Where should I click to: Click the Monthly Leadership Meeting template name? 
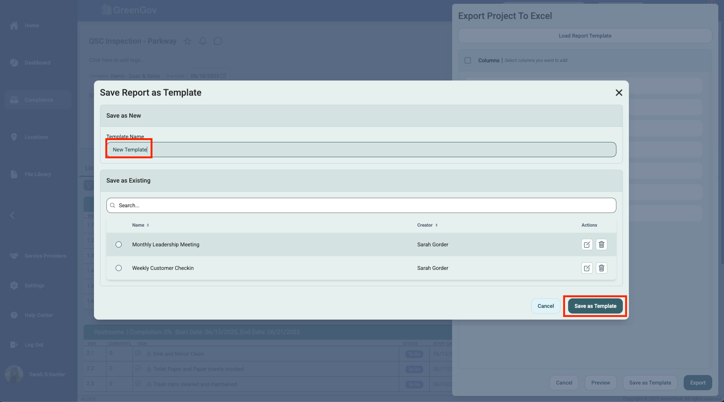pyautogui.click(x=166, y=244)
